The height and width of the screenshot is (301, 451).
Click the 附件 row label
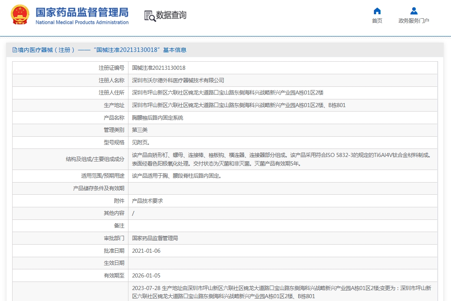120,201
